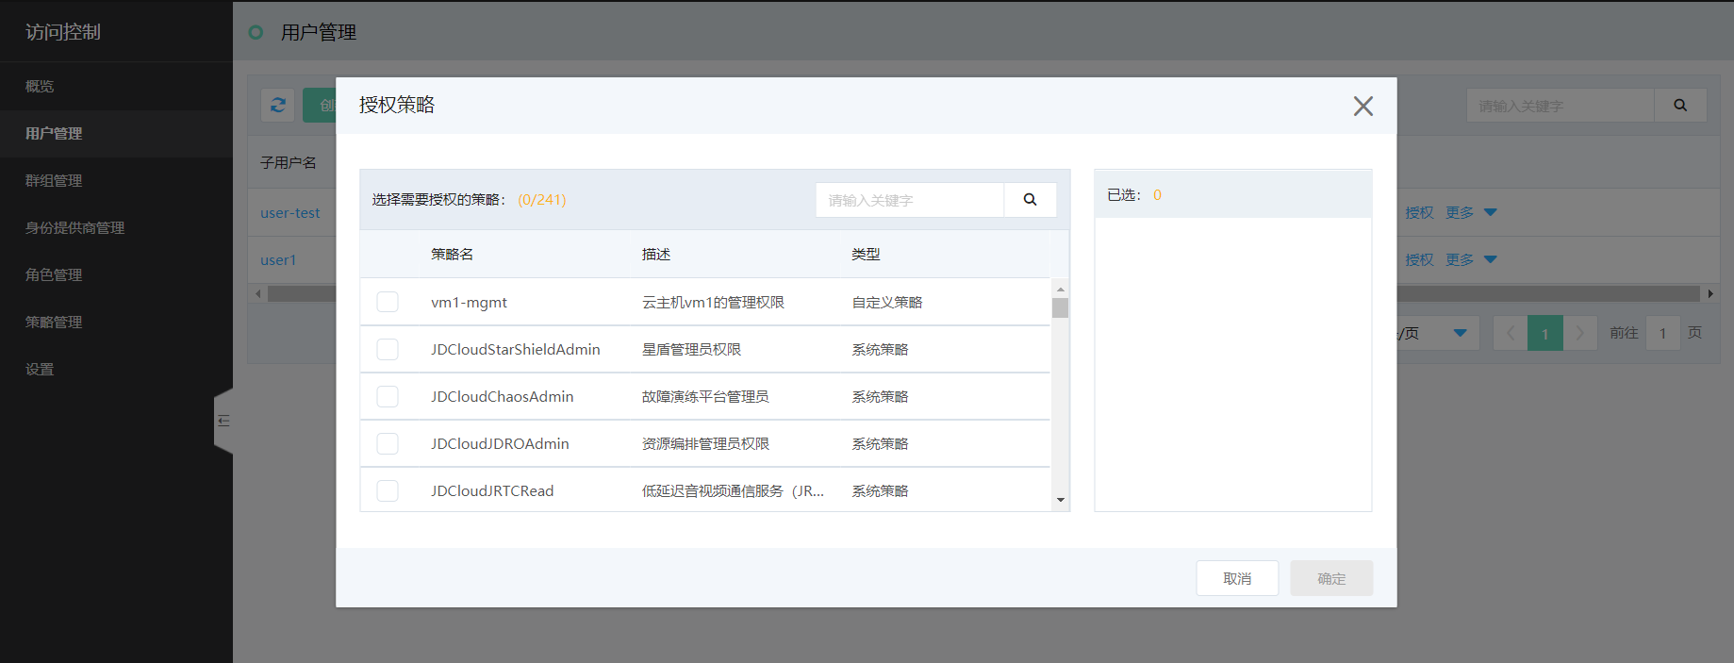The height and width of the screenshot is (663, 1734).
Task: Check the JDCloudStarShieldAdmin policy checkbox
Action: [388, 349]
